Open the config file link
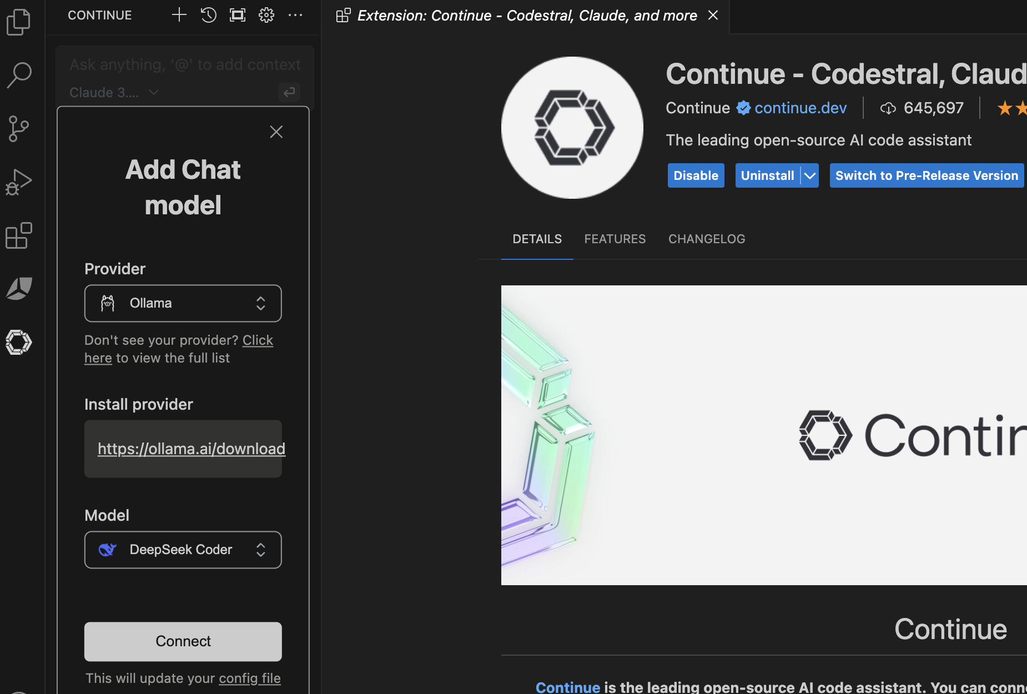The image size is (1027, 694). (250, 678)
